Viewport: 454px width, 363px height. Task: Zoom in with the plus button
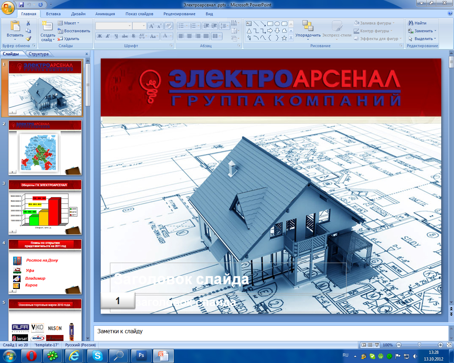[x=440, y=345]
